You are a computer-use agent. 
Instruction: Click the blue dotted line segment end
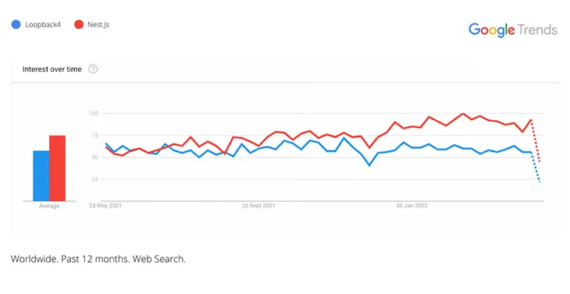pos(540,182)
